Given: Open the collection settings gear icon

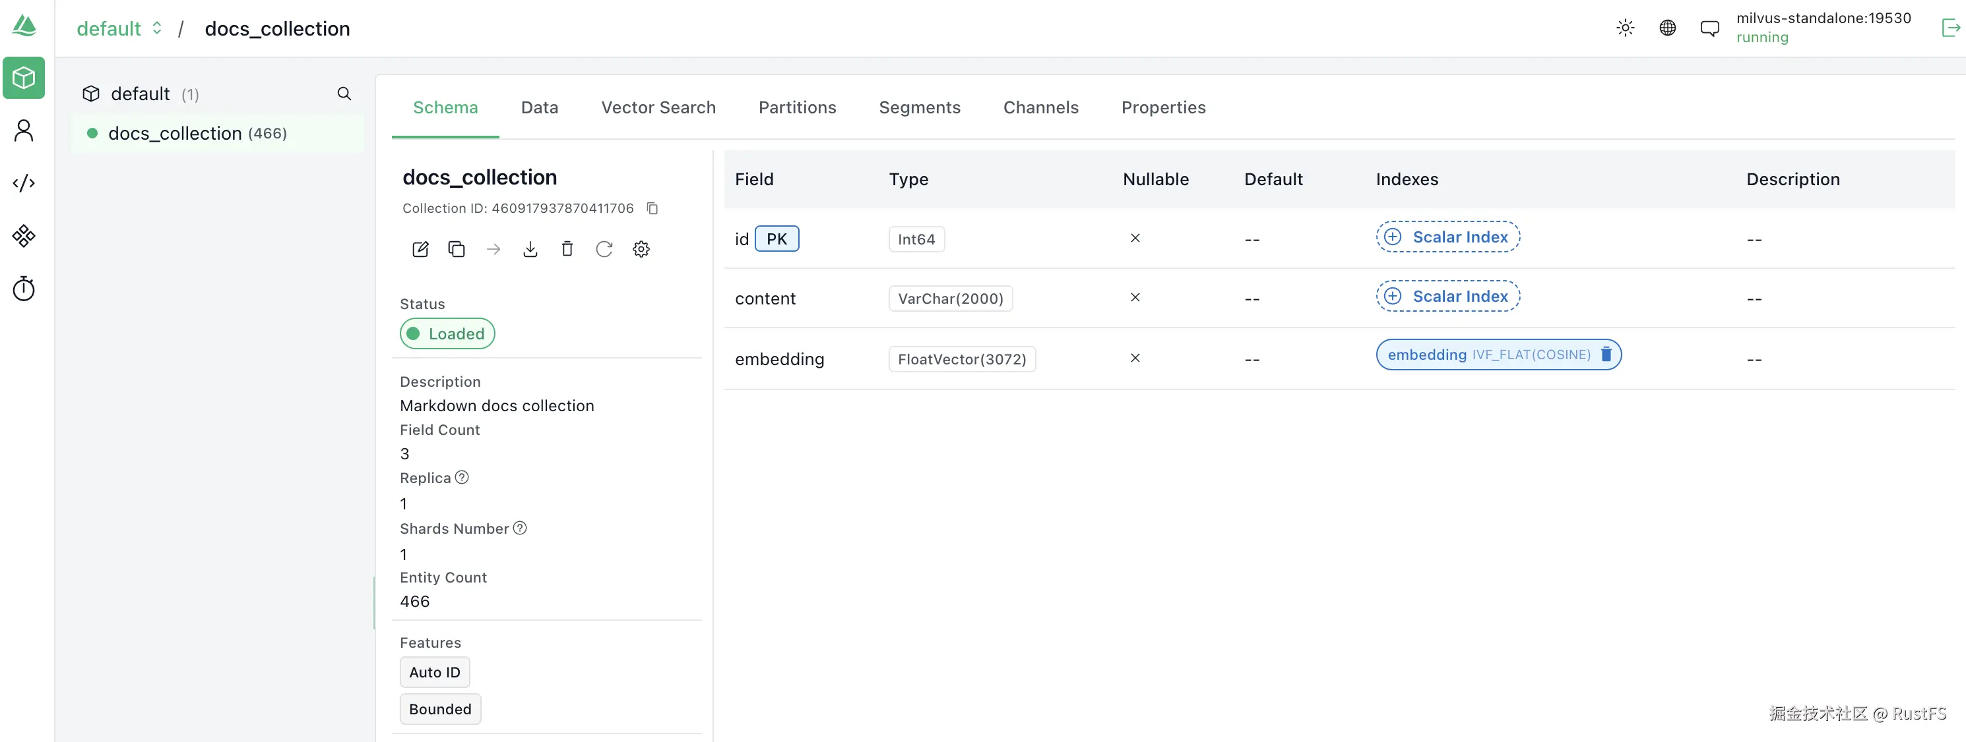Looking at the screenshot, I should coord(641,249).
